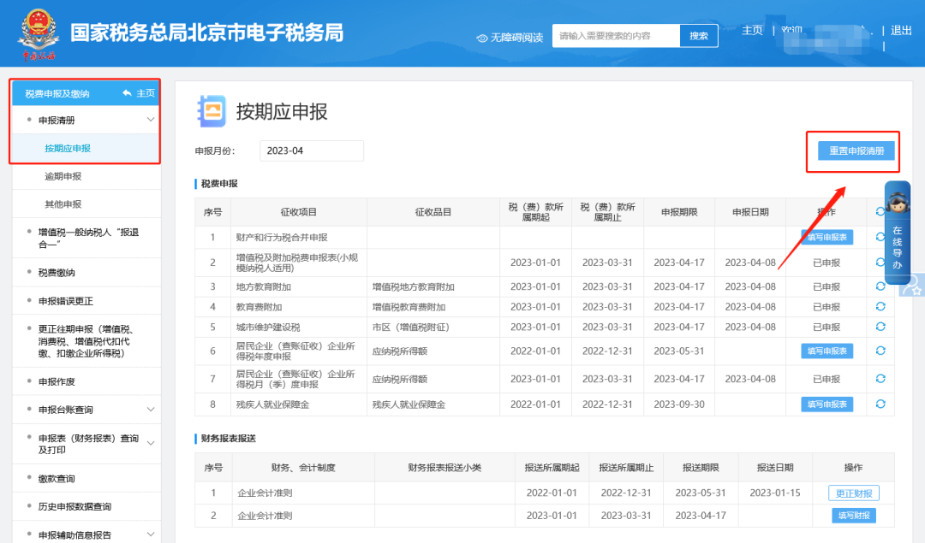
Task: Click 填写申报表 for 残疾人就业保障金 row
Action: tap(827, 404)
